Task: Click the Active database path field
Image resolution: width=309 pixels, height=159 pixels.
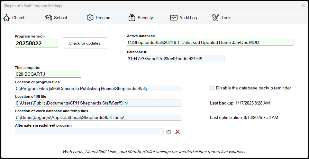Action: pos(210,42)
